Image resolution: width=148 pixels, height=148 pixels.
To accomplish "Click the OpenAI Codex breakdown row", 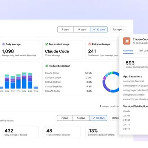I will pos(68,91).
